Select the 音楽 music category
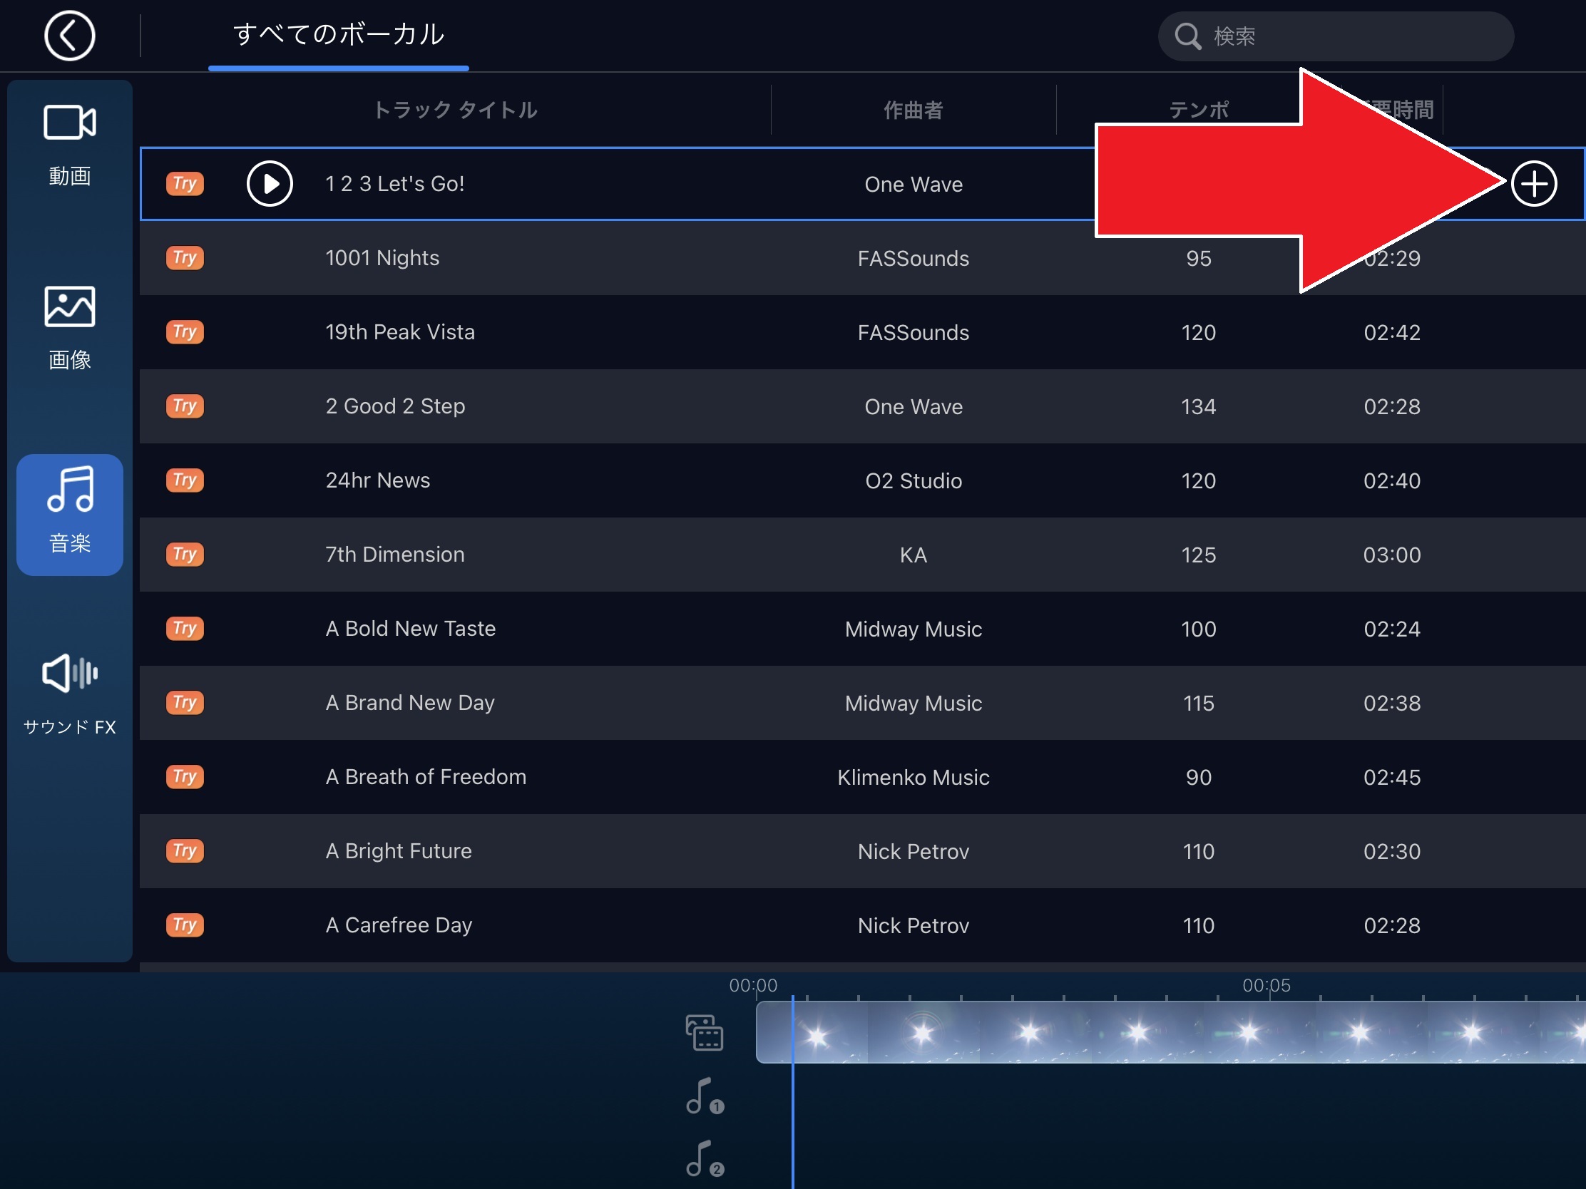This screenshot has height=1189, width=1586. click(70, 514)
